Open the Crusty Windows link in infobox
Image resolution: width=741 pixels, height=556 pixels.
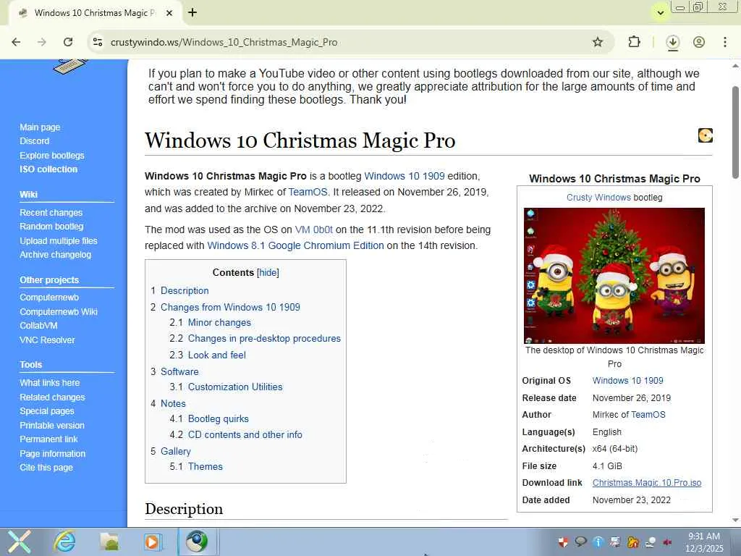click(x=598, y=198)
